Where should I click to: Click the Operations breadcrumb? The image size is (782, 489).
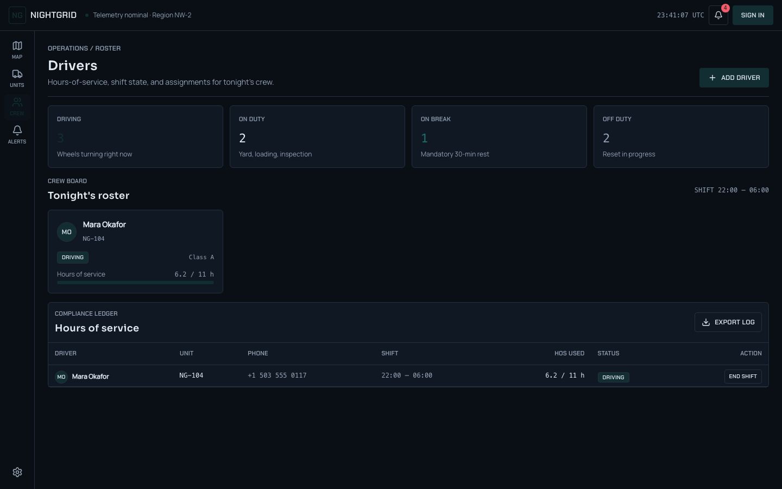[x=68, y=48]
